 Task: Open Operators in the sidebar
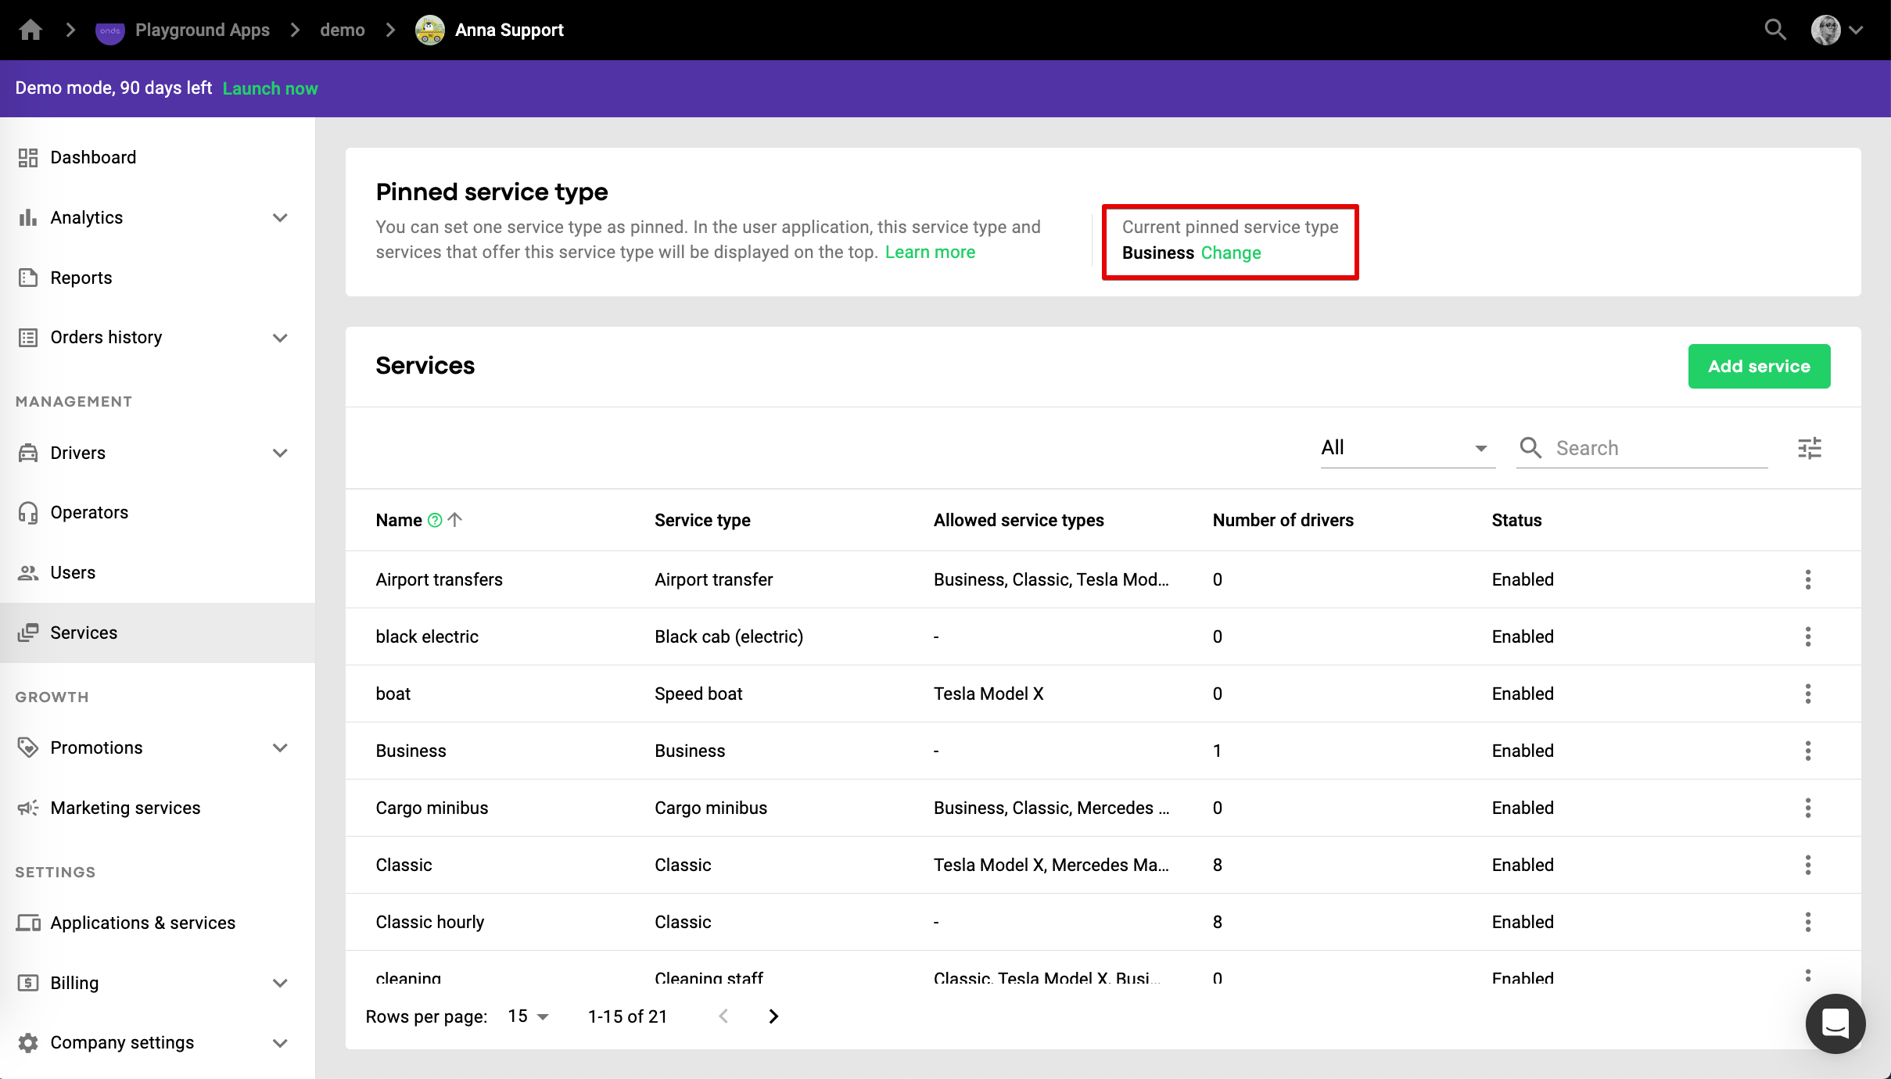(x=89, y=512)
